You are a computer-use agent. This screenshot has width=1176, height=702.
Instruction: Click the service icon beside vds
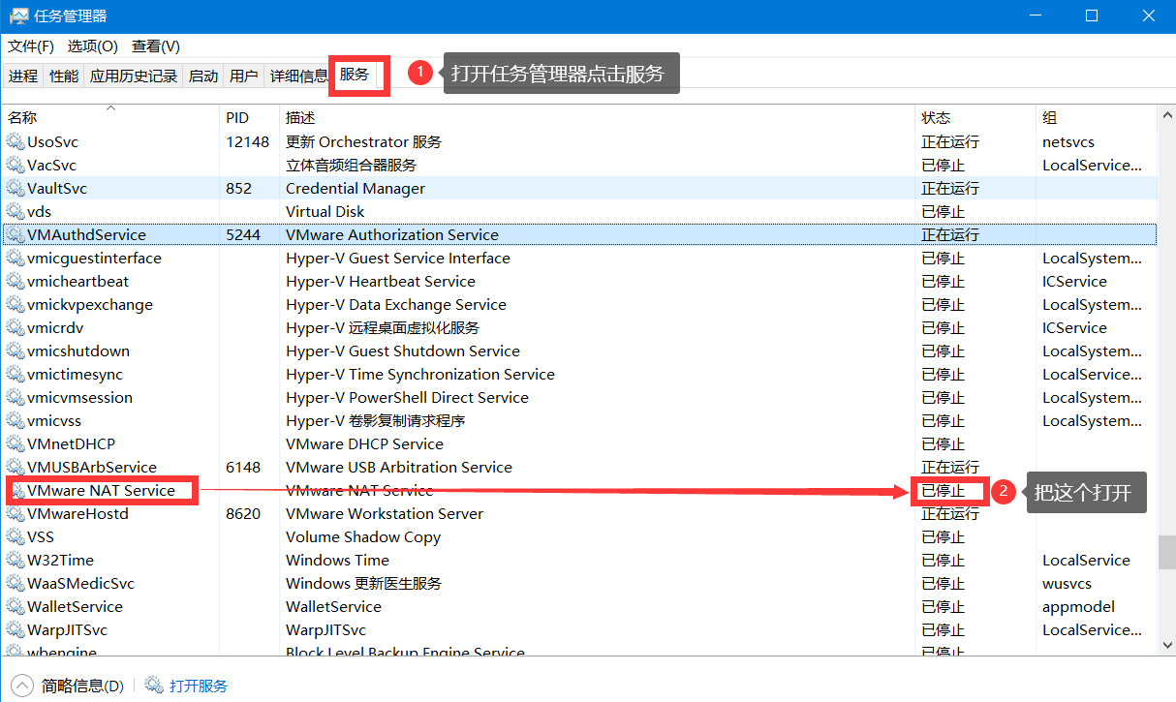point(15,211)
